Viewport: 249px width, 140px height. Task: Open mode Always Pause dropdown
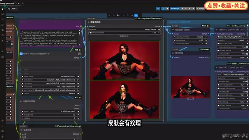(124, 30)
